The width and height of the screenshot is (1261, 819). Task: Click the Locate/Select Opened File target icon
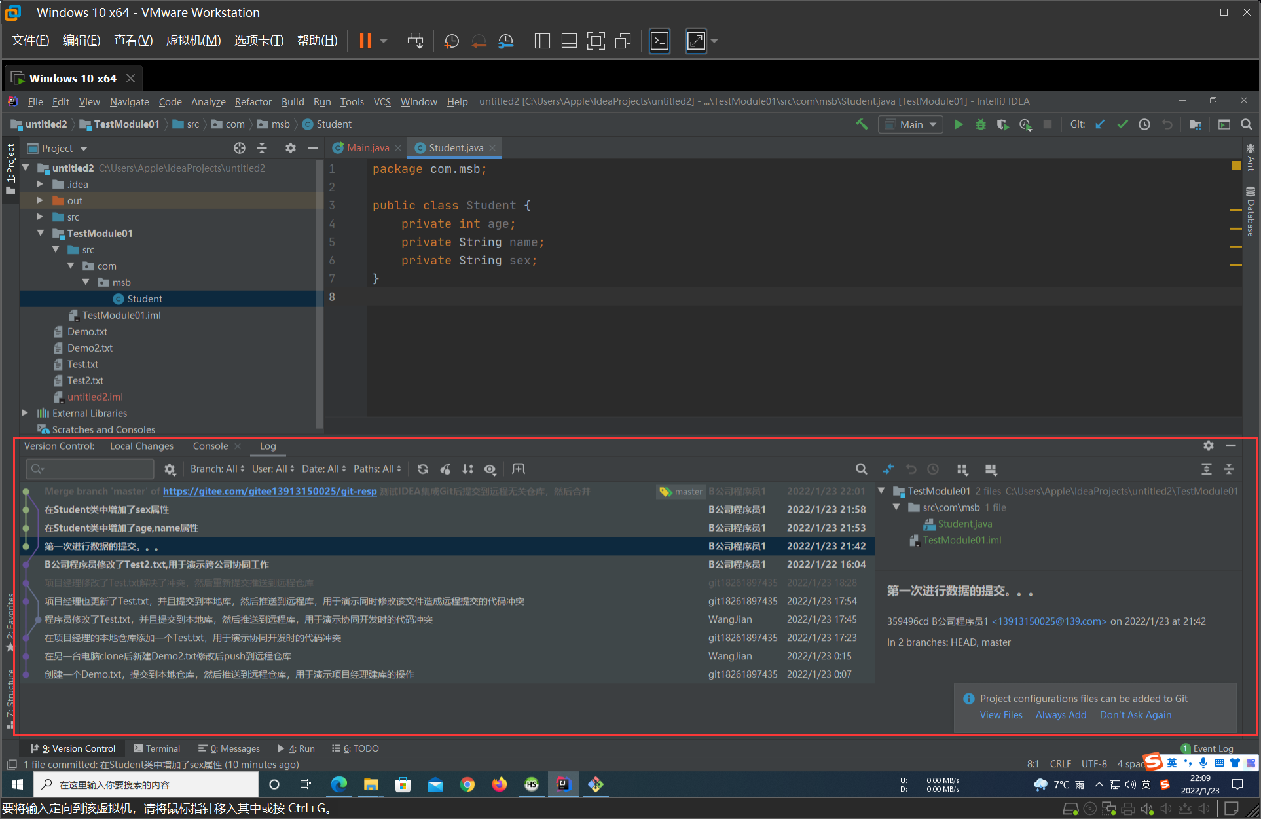pos(240,148)
